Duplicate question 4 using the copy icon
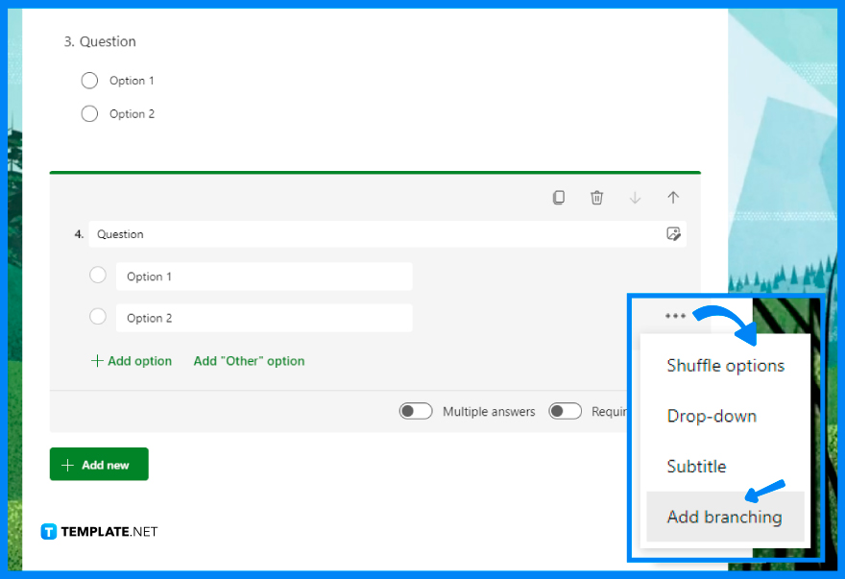The width and height of the screenshot is (845, 579). pos(559,197)
